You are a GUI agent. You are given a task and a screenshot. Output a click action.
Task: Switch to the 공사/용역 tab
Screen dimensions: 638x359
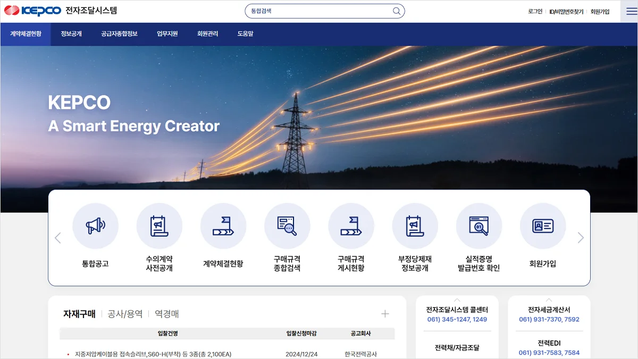(125, 314)
